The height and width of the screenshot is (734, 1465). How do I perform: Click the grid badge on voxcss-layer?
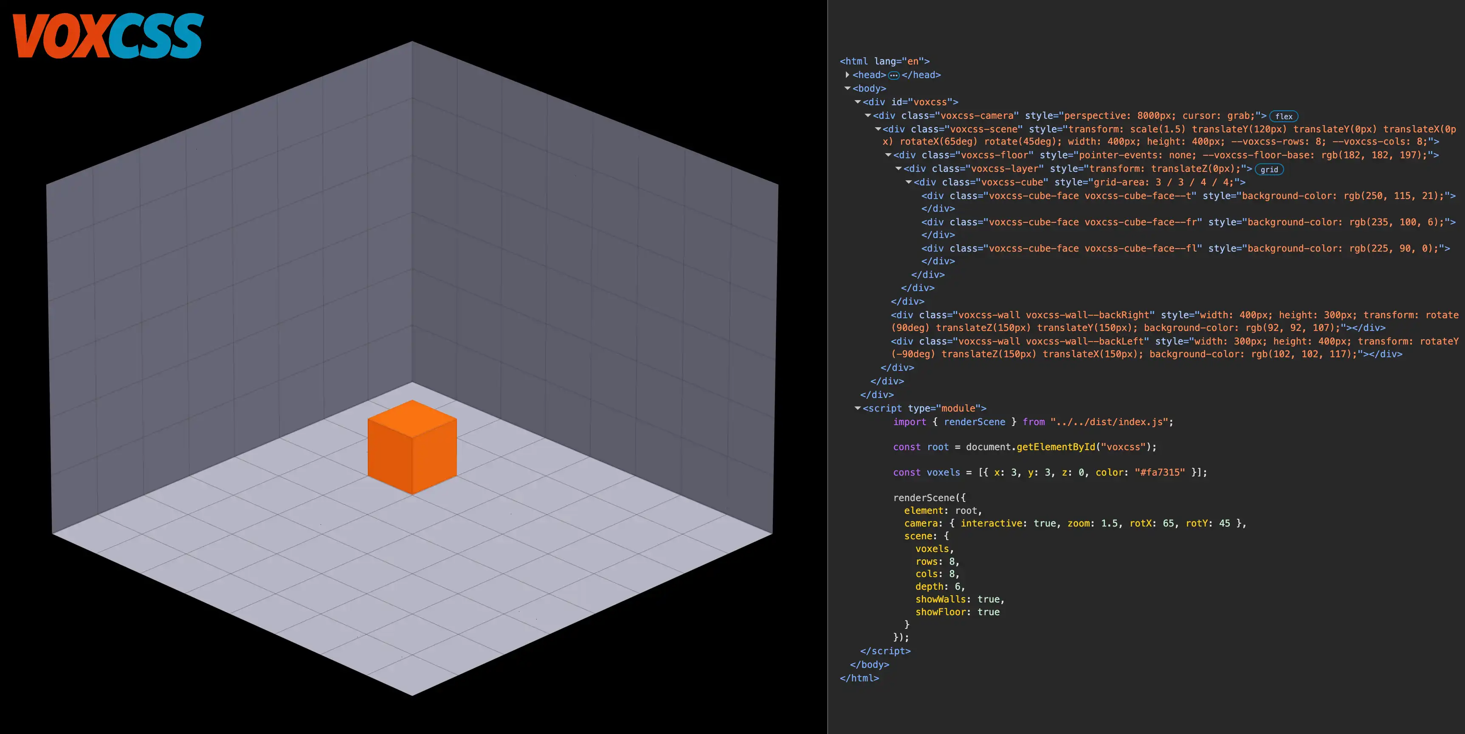coord(1269,170)
